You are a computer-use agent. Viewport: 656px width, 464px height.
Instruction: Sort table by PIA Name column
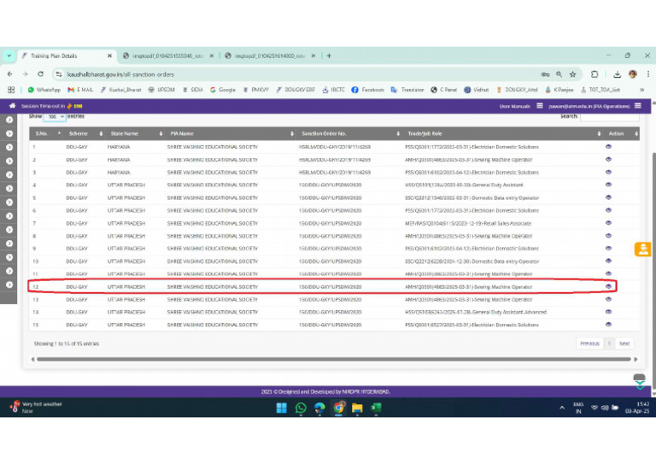pos(231,133)
